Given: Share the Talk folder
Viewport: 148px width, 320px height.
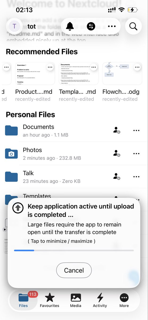Looking at the screenshot, I should [x=117, y=177].
